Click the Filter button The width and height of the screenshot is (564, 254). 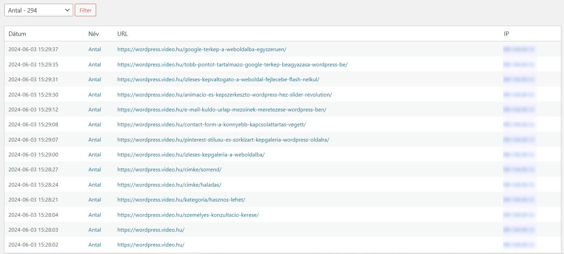pos(85,10)
